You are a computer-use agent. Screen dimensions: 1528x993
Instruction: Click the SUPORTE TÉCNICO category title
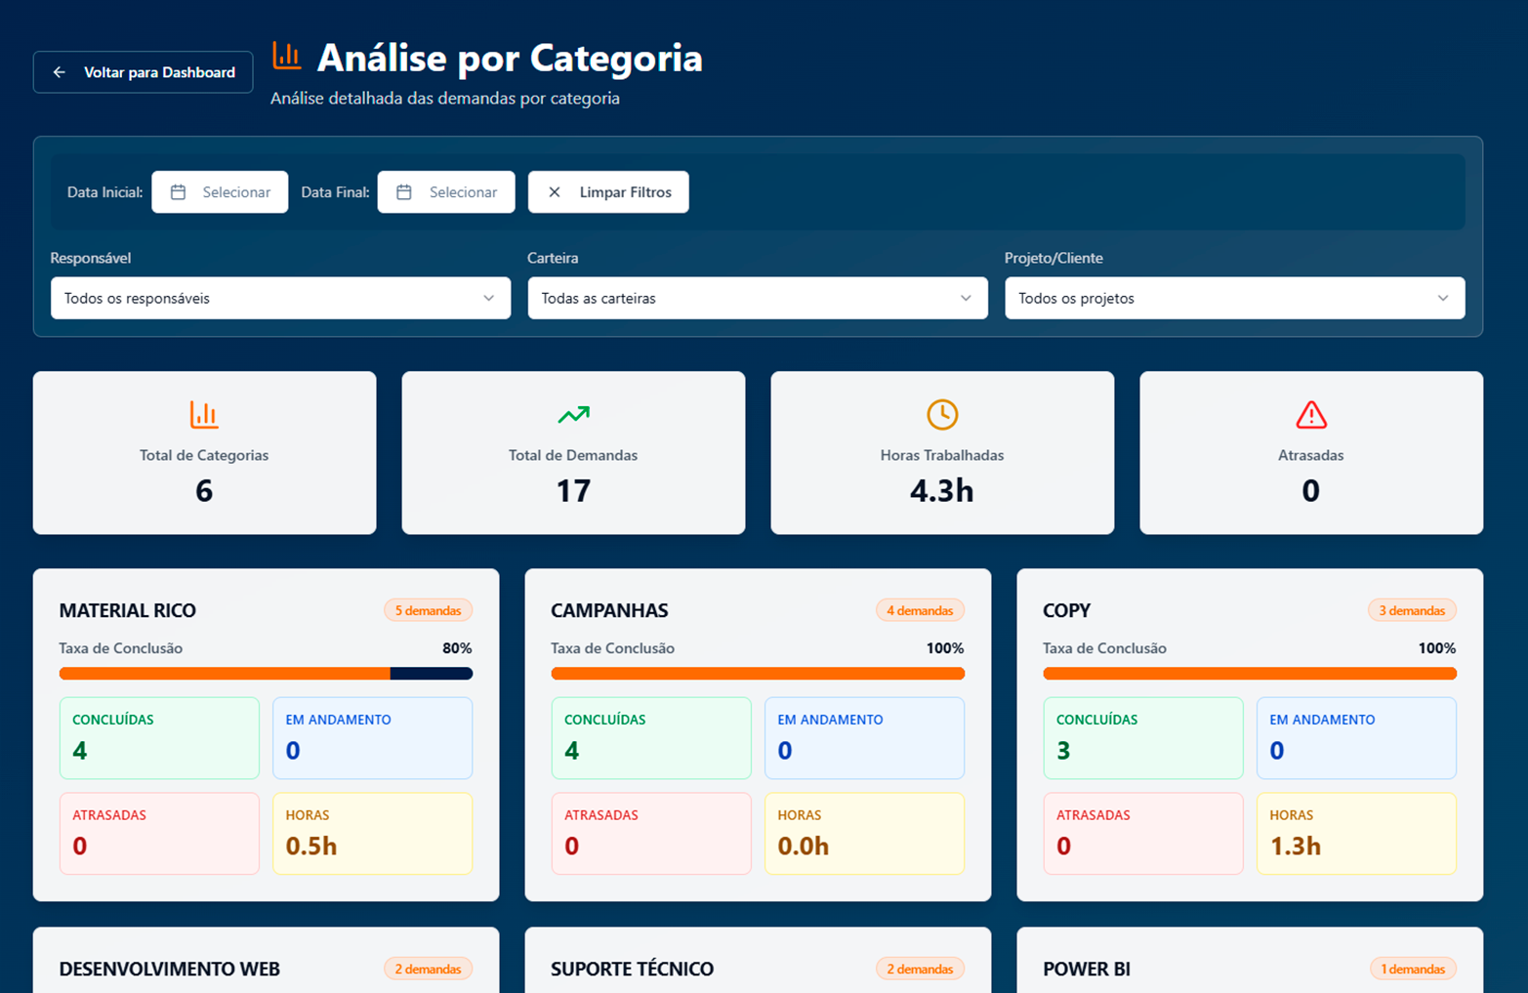(x=633, y=969)
